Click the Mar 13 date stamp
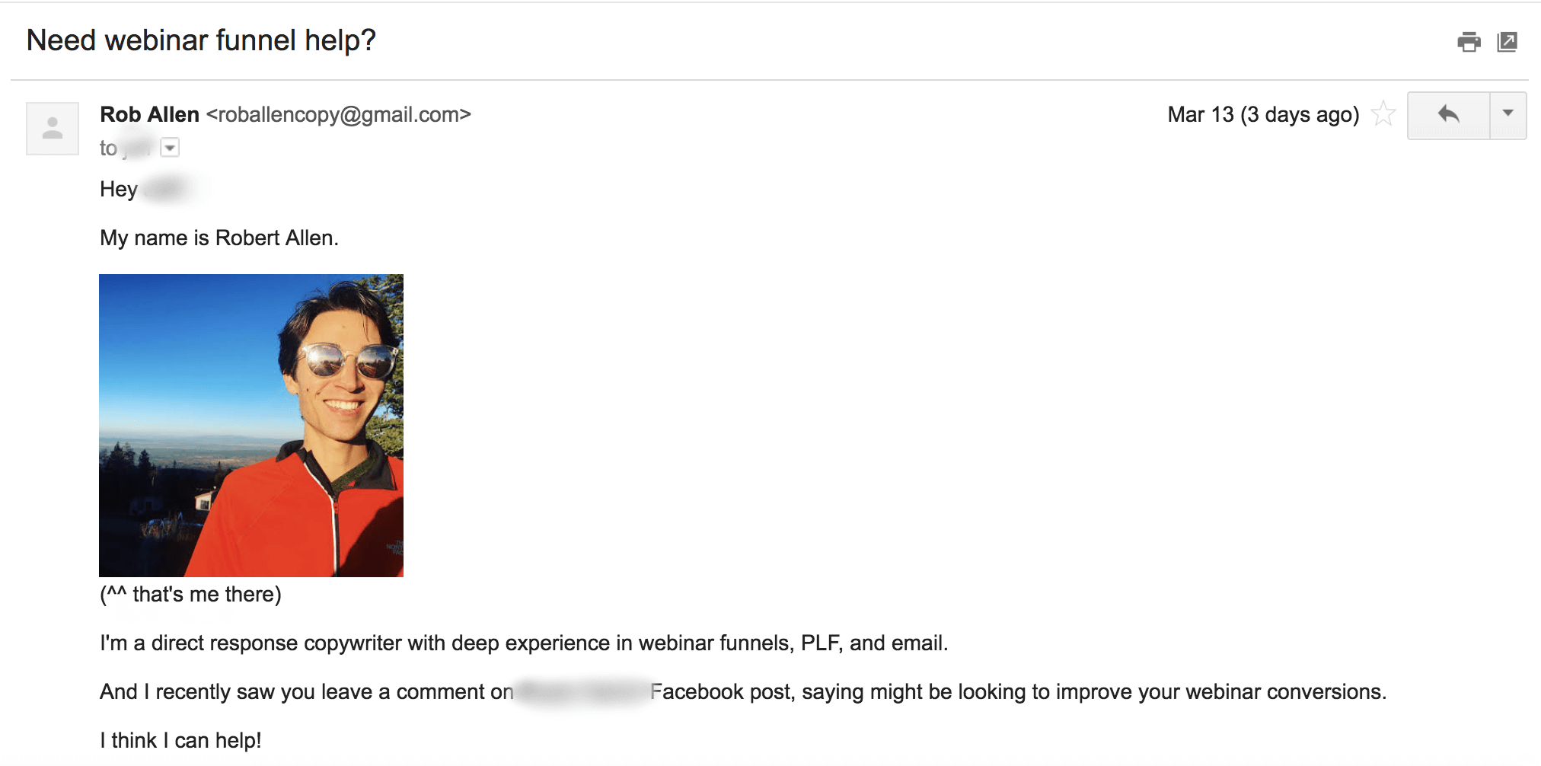The height and width of the screenshot is (766, 1541). coord(1262,114)
